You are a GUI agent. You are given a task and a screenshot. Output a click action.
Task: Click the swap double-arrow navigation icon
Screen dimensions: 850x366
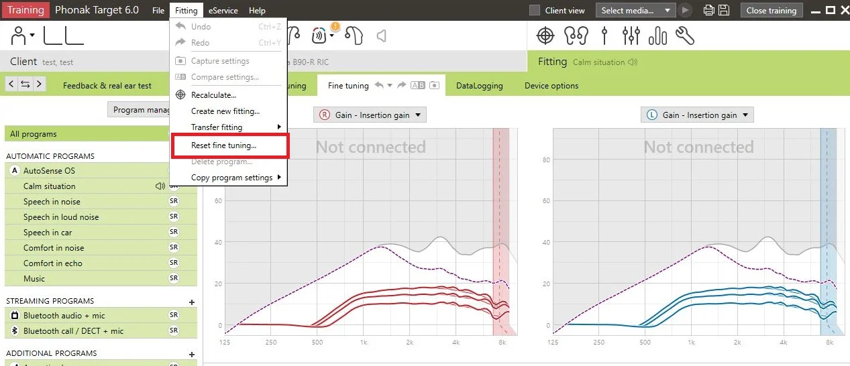[x=25, y=84]
